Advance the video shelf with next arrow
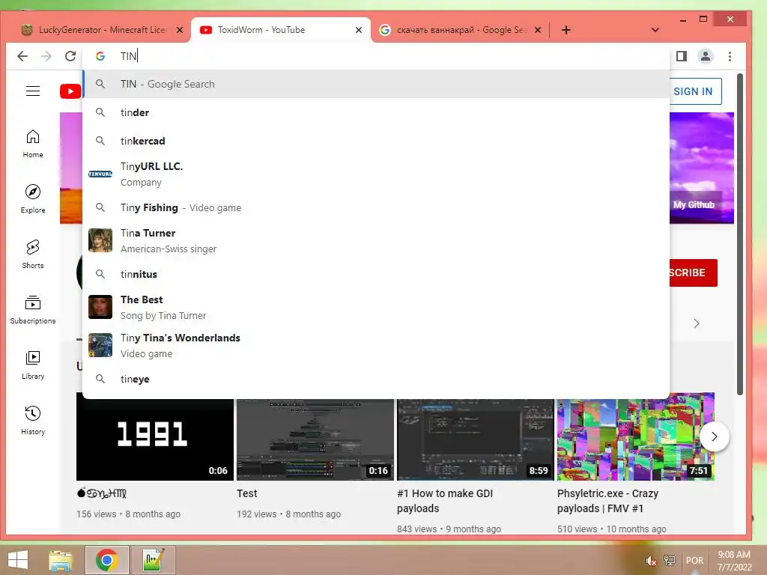 [x=714, y=436]
